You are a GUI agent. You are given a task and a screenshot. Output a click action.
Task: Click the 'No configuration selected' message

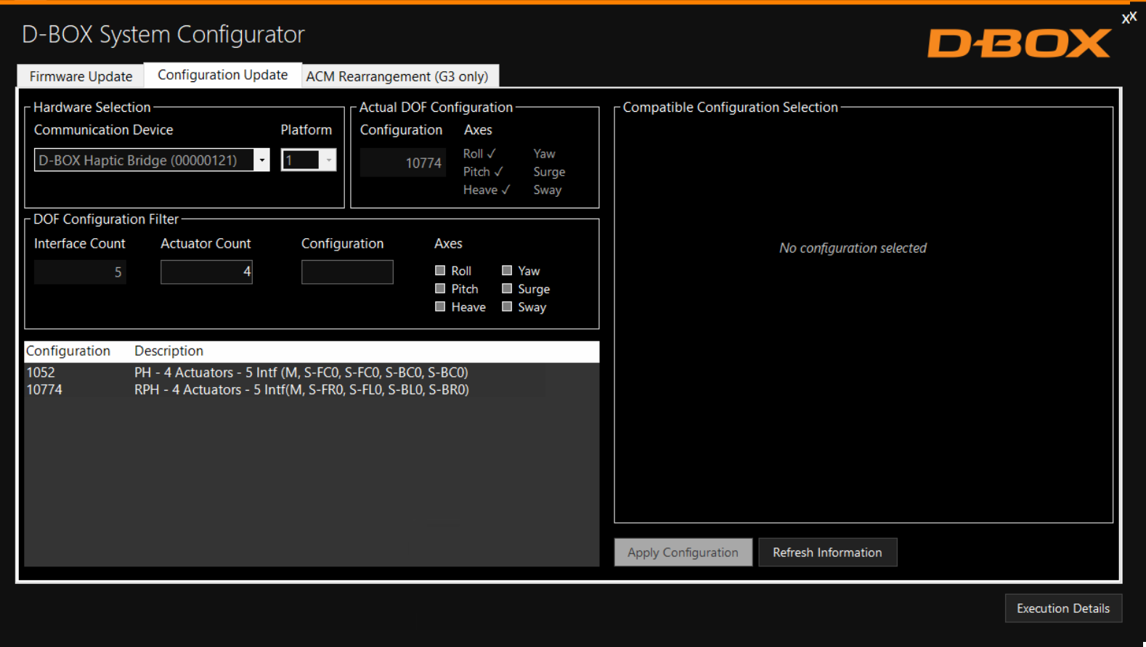853,248
